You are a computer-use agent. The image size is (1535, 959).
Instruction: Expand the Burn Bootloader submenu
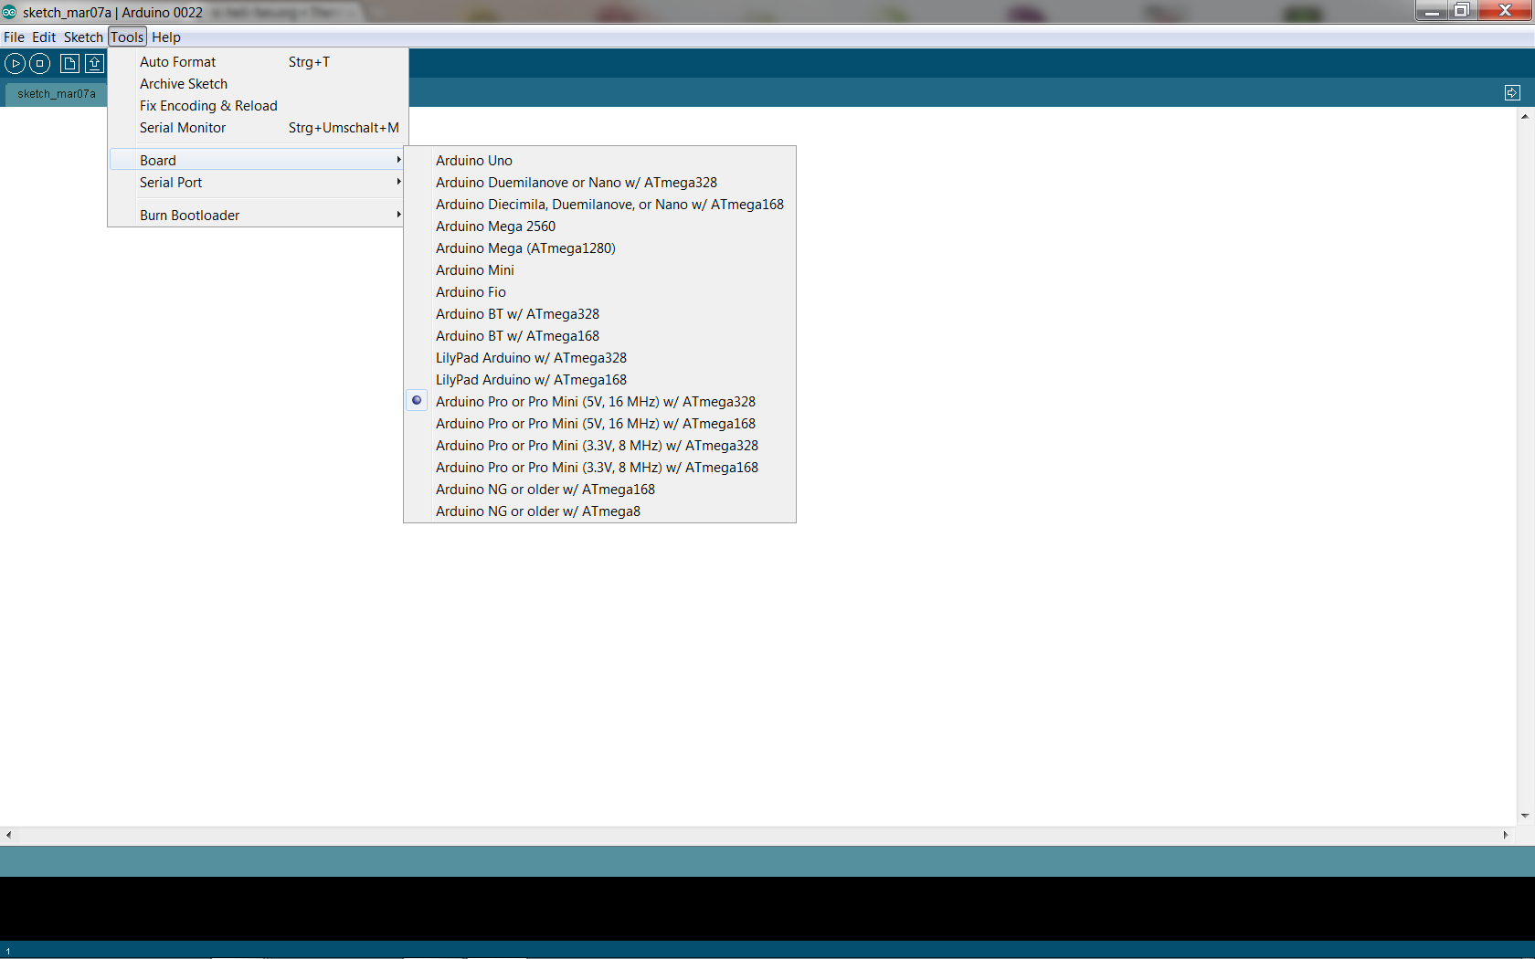(257, 215)
